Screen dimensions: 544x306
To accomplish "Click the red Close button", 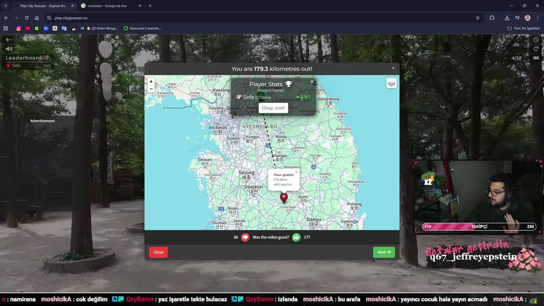I will tap(158, 252).
